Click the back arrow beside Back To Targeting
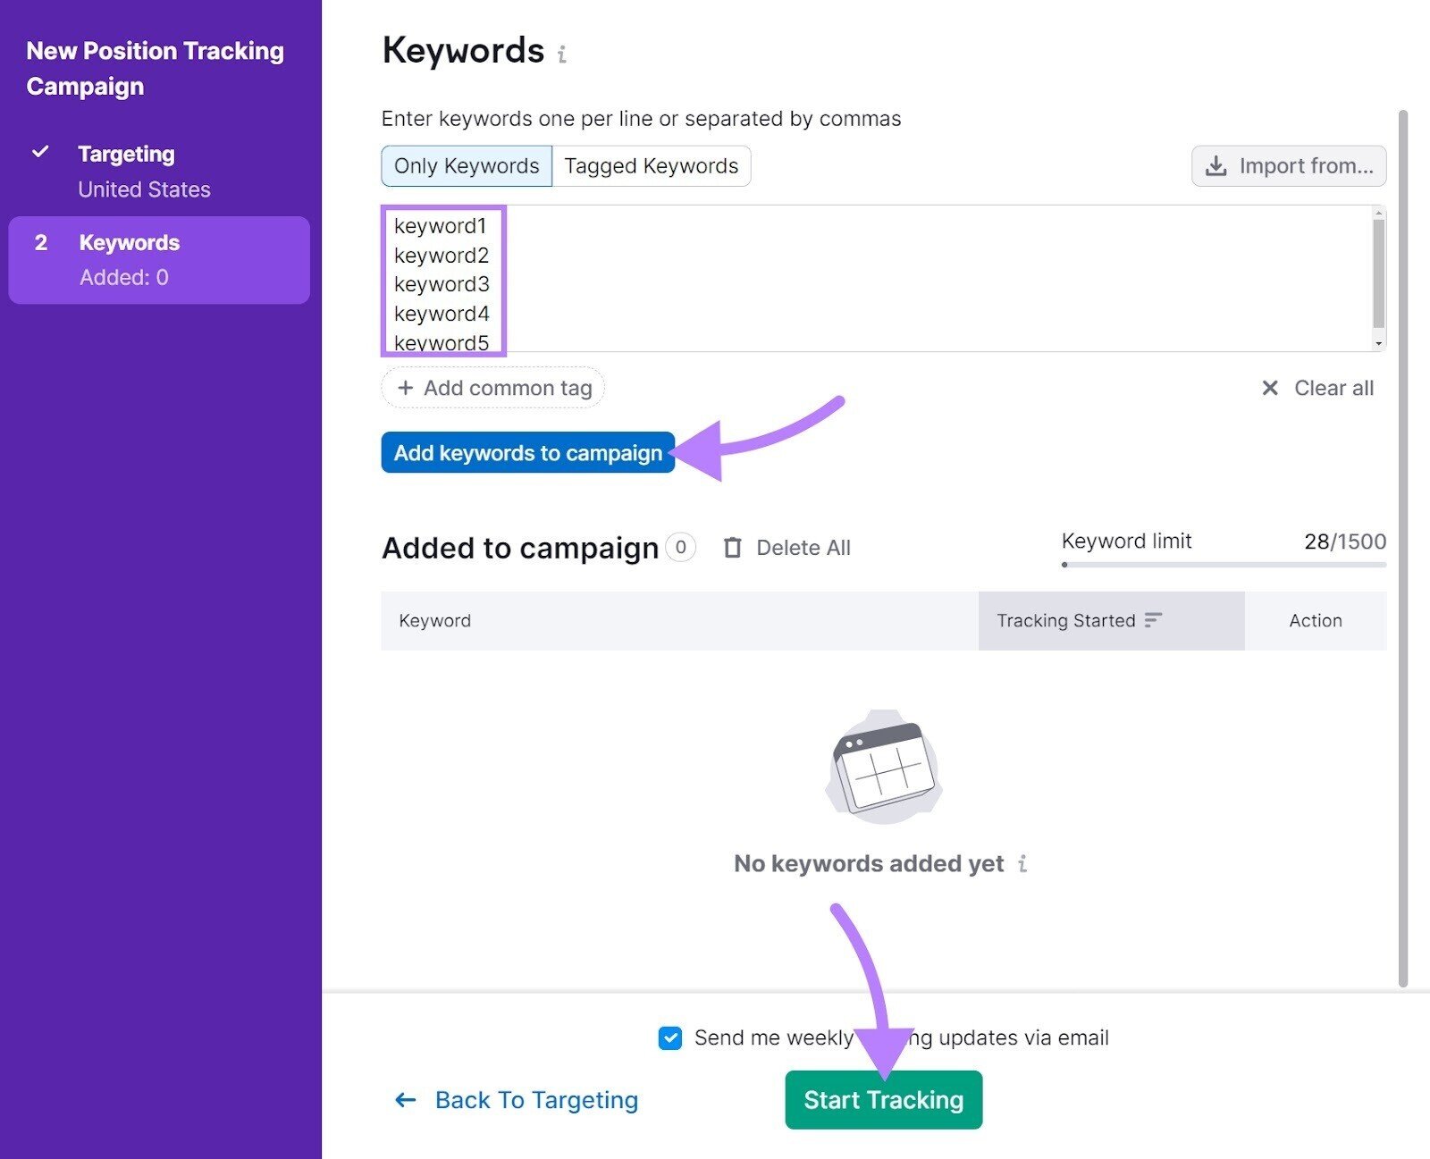Screen dimensions: 1430x1159 405,1100
